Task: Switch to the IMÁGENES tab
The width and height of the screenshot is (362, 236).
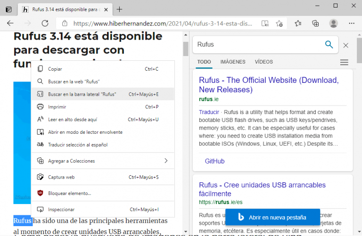Action: (233, 62)
